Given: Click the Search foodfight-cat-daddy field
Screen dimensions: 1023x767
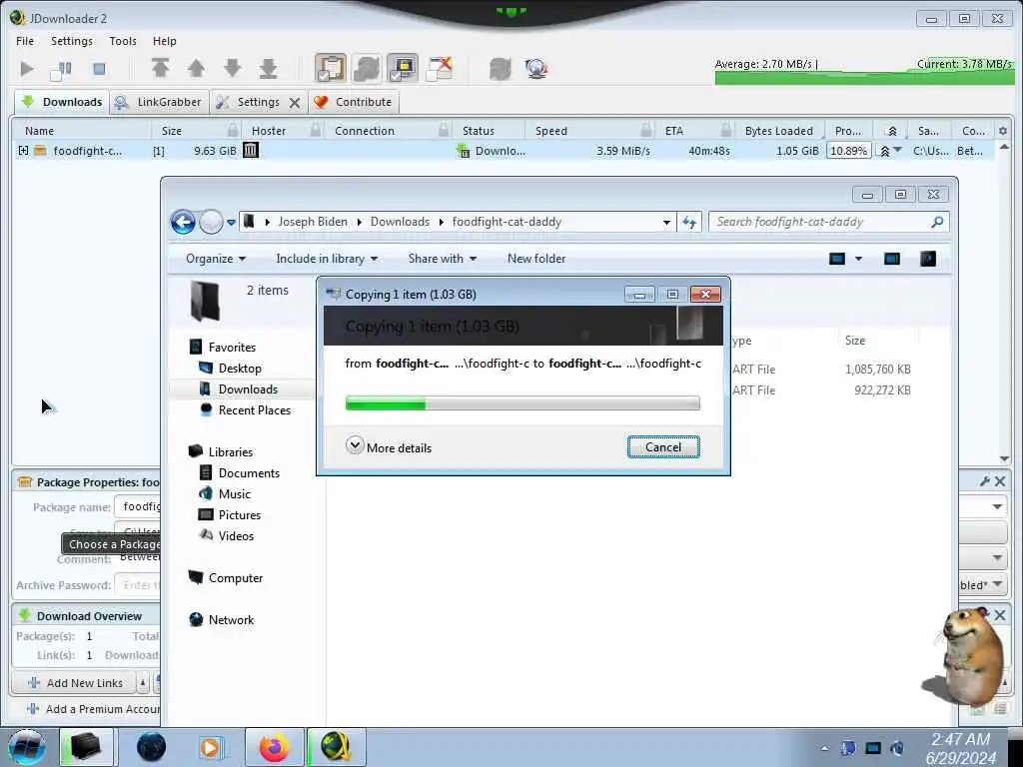Looking at the screenshot, I should [x=828, y=222].
